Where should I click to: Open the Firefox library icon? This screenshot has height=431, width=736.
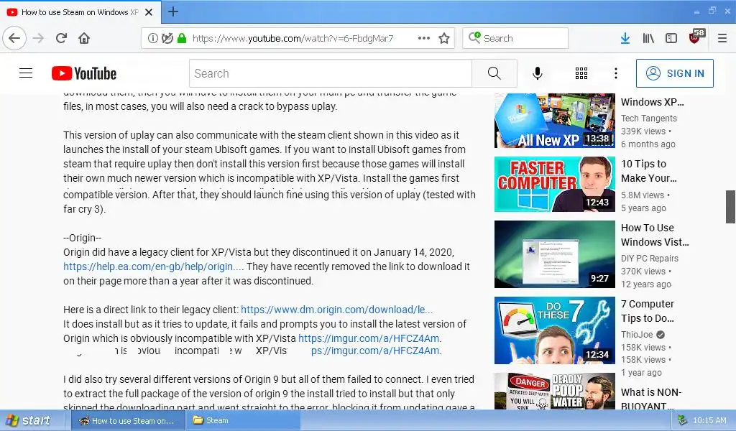click(648, 38)
